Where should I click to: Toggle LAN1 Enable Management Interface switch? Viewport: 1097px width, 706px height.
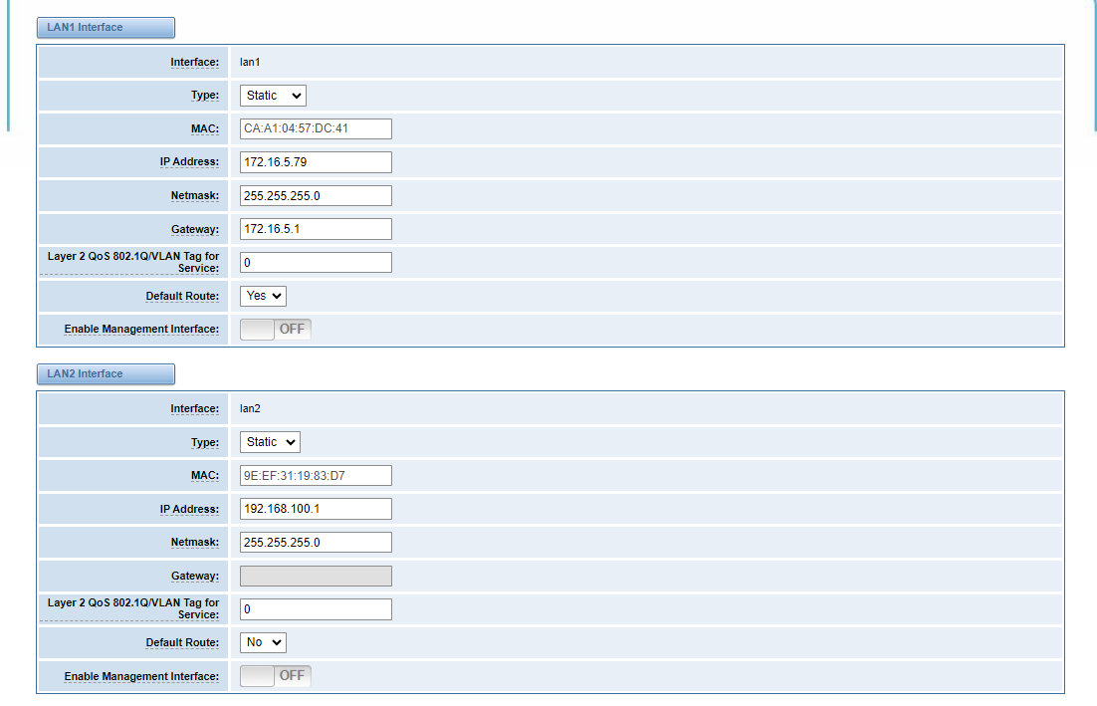[276, 329]
